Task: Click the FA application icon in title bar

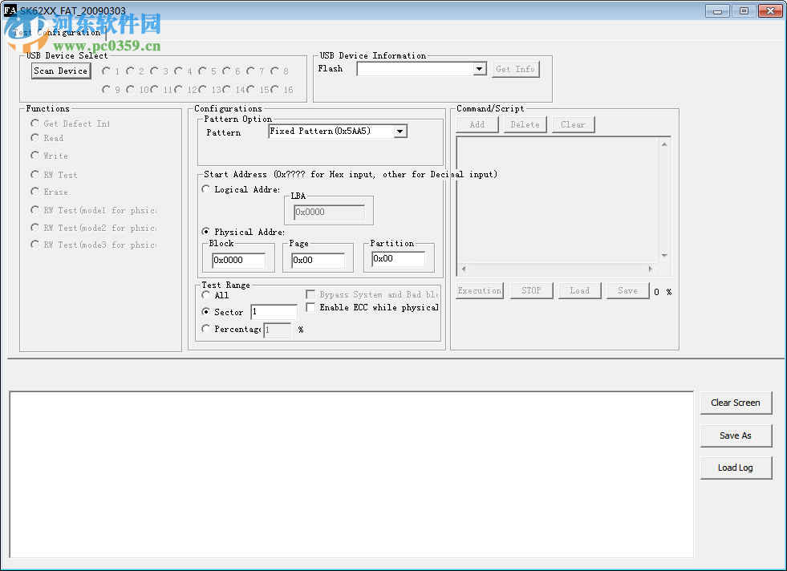Action: coord(10,10)
